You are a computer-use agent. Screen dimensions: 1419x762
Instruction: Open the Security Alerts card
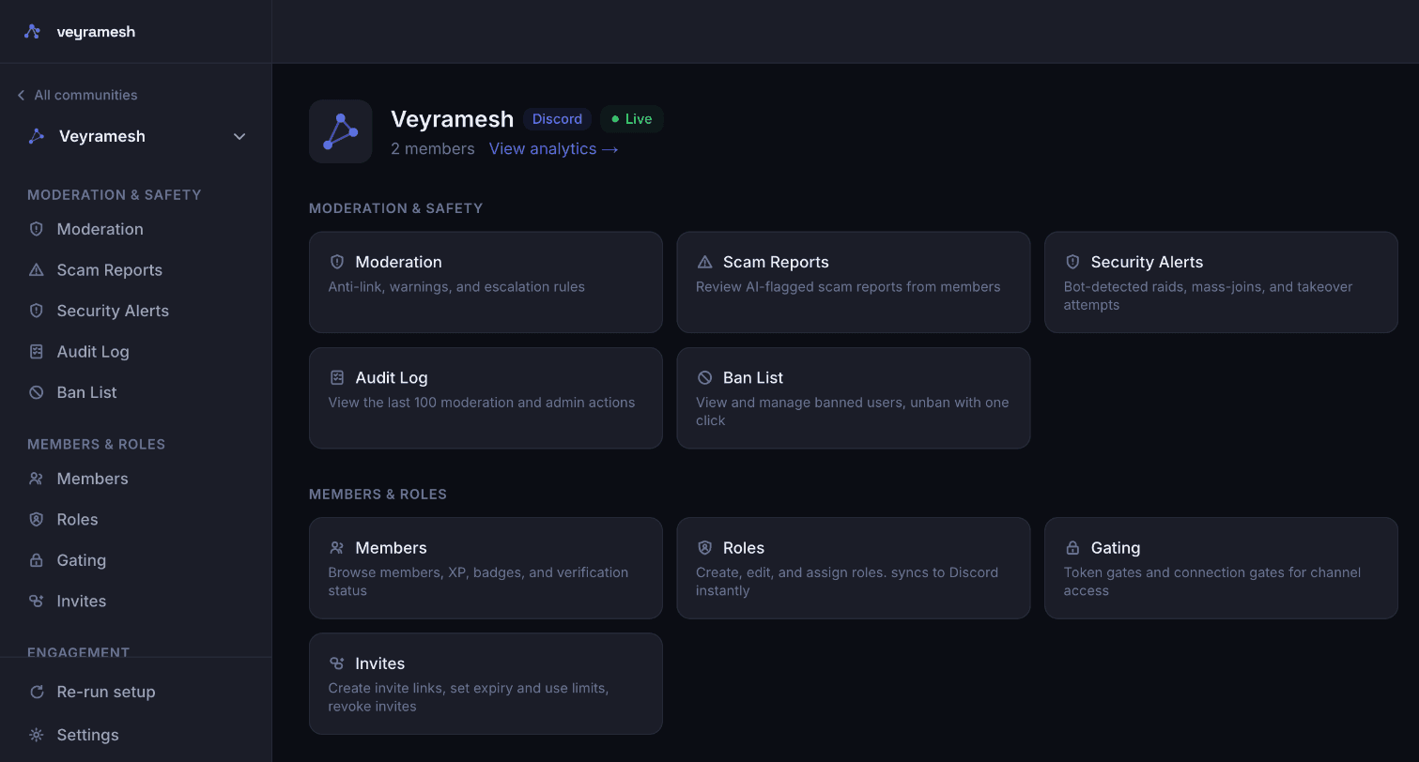(x=1221, y=282)
